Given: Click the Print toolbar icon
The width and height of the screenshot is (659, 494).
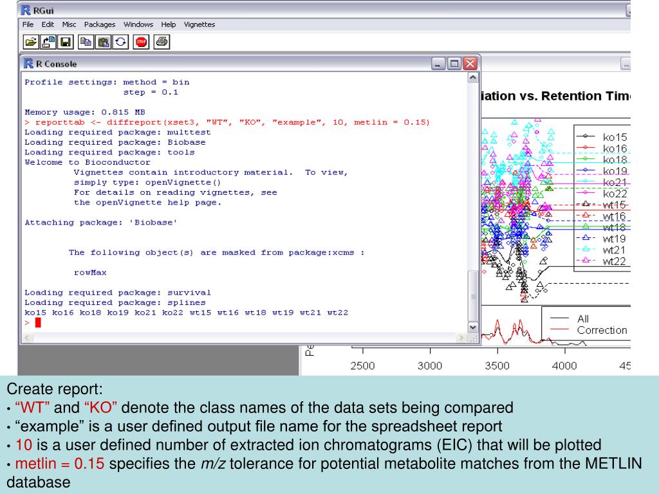Looking at the screenshot, I should tap(162, 42).
